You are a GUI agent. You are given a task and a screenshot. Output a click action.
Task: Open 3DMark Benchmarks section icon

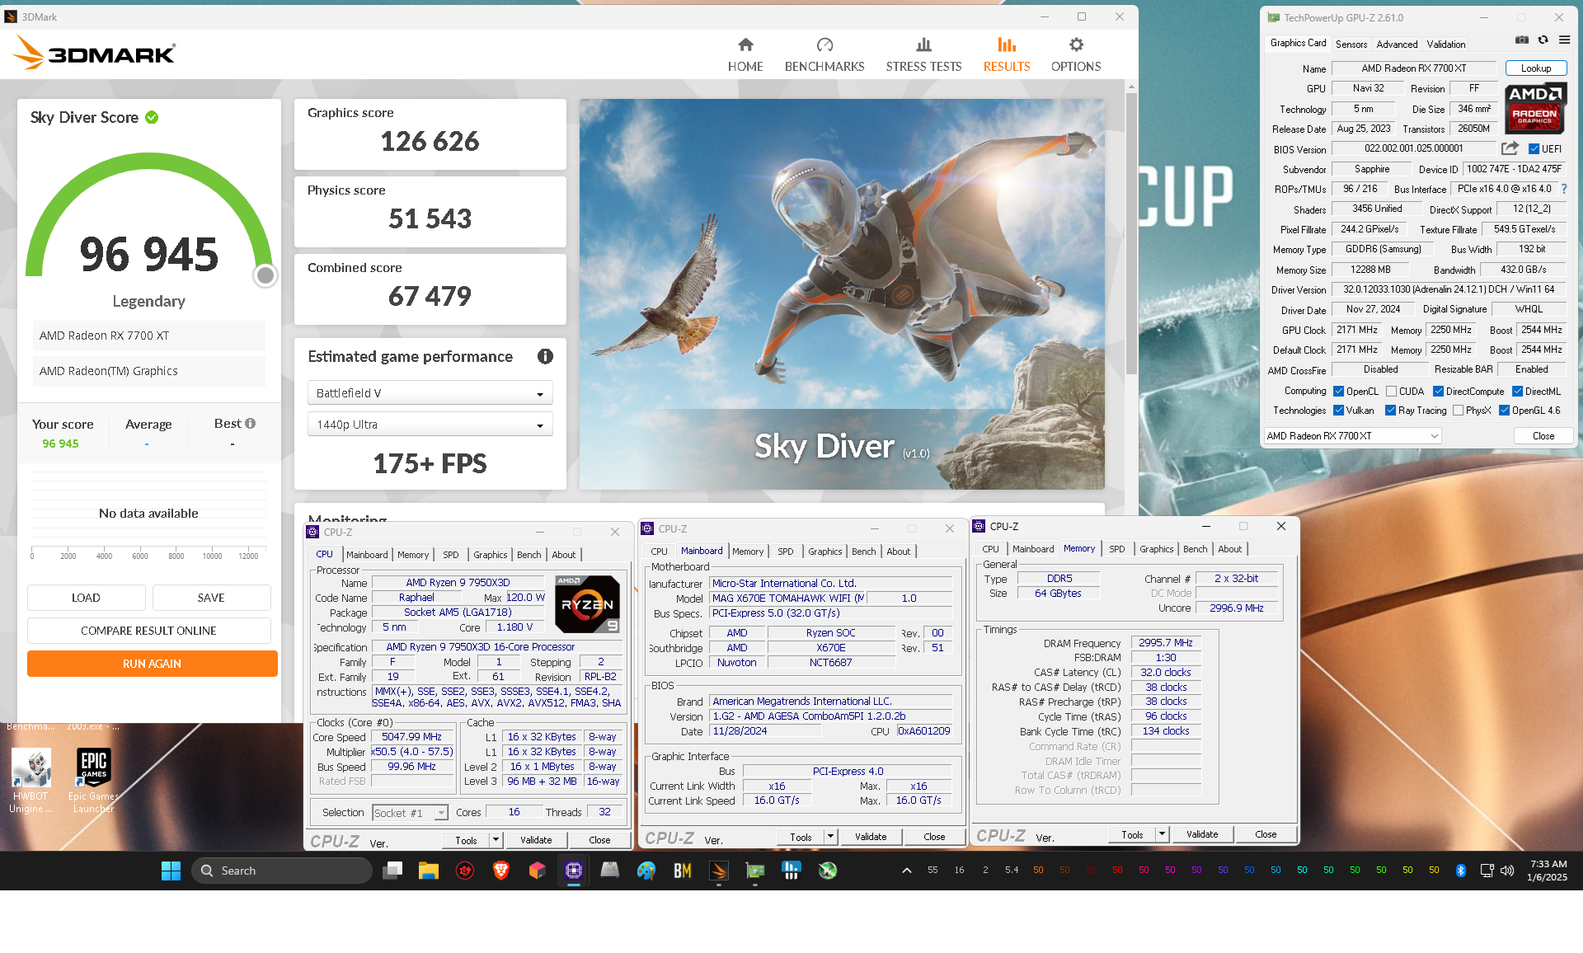(824, 45)
